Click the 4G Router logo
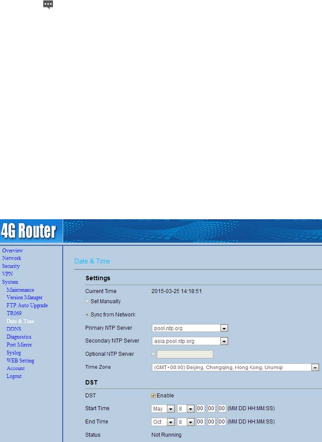The image size is (322, 442). click(28, 231)
